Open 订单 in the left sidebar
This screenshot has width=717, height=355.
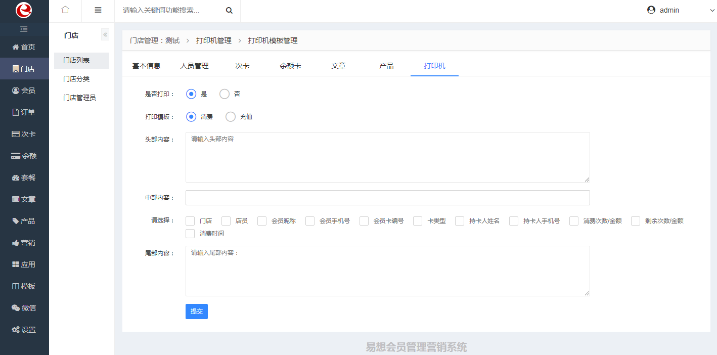24,112
